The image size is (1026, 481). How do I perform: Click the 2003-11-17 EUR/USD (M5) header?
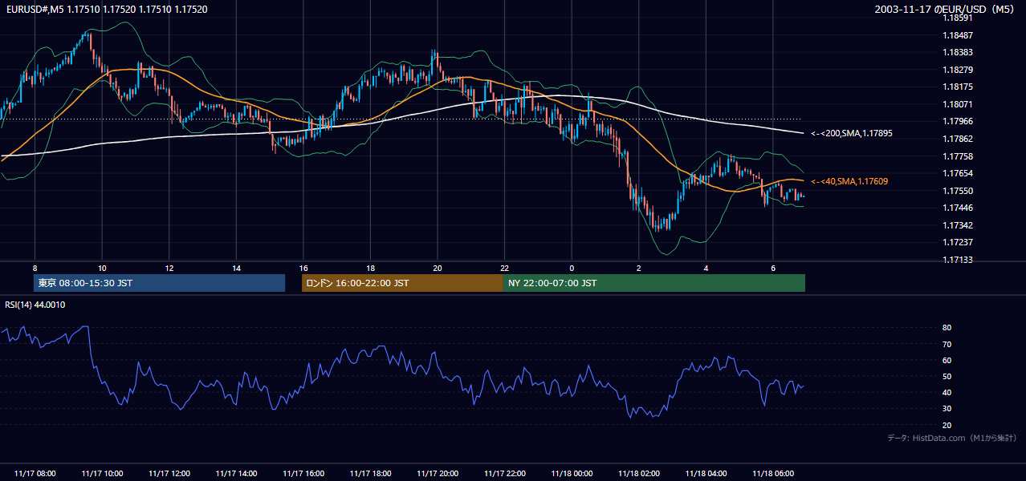pos(945,10)
